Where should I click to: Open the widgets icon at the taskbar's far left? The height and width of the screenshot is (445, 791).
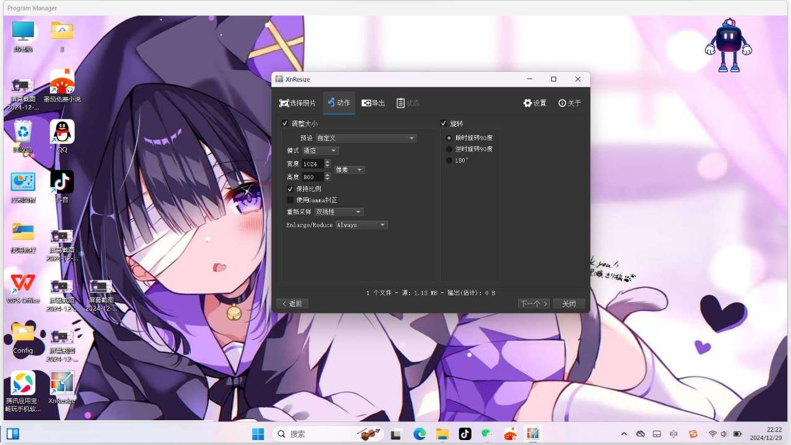coord(12,434)
